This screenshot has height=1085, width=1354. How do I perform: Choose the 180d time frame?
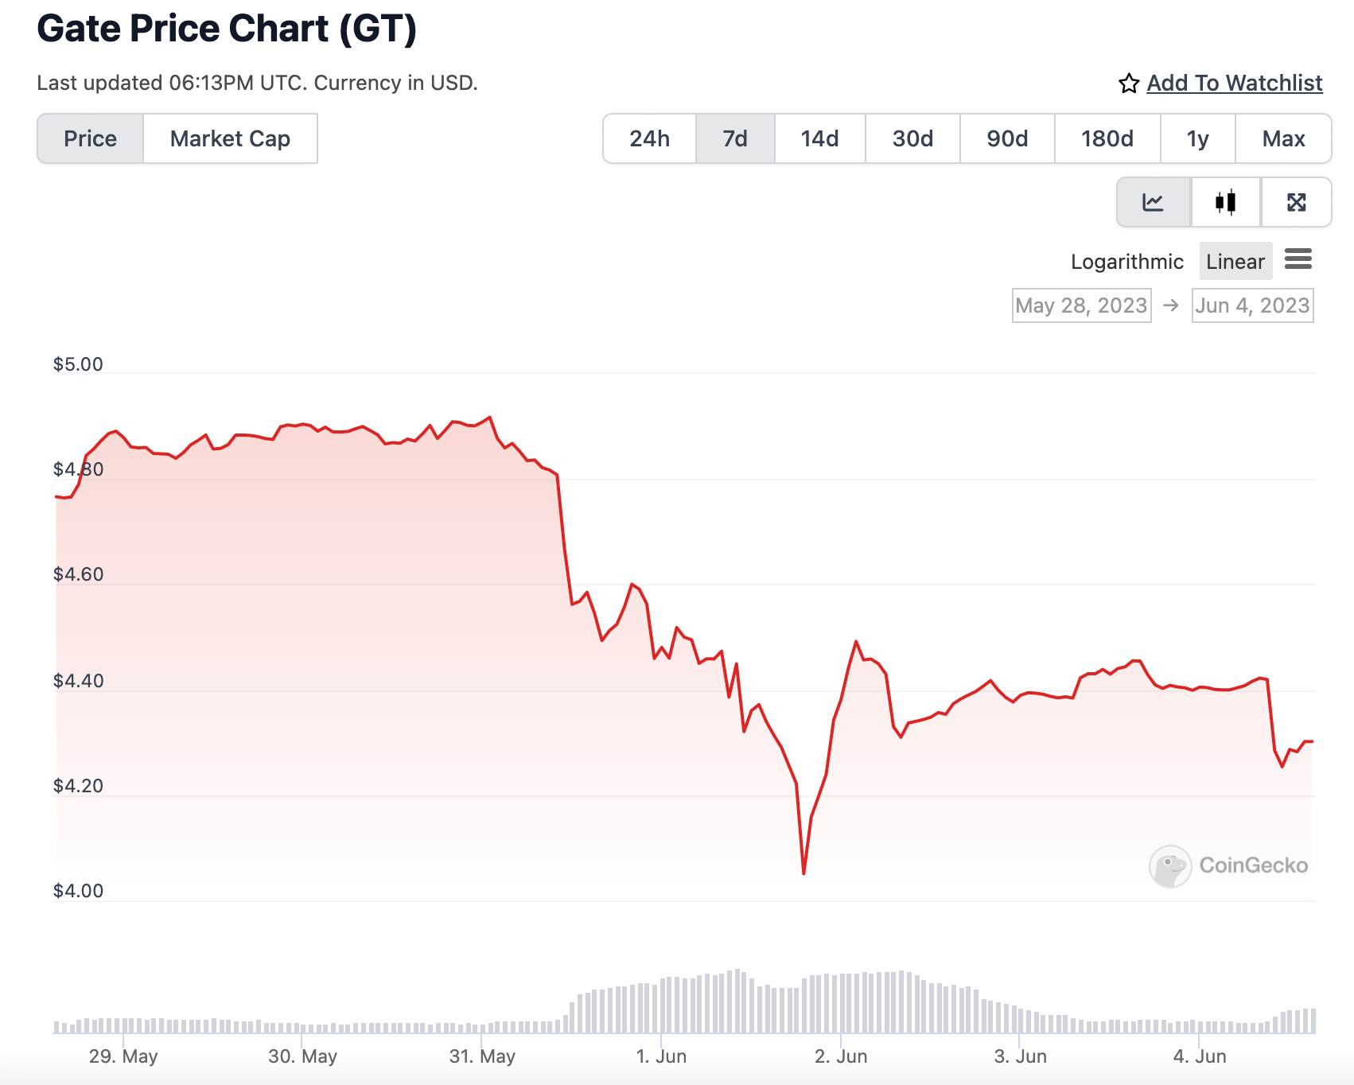[1106, 138]
